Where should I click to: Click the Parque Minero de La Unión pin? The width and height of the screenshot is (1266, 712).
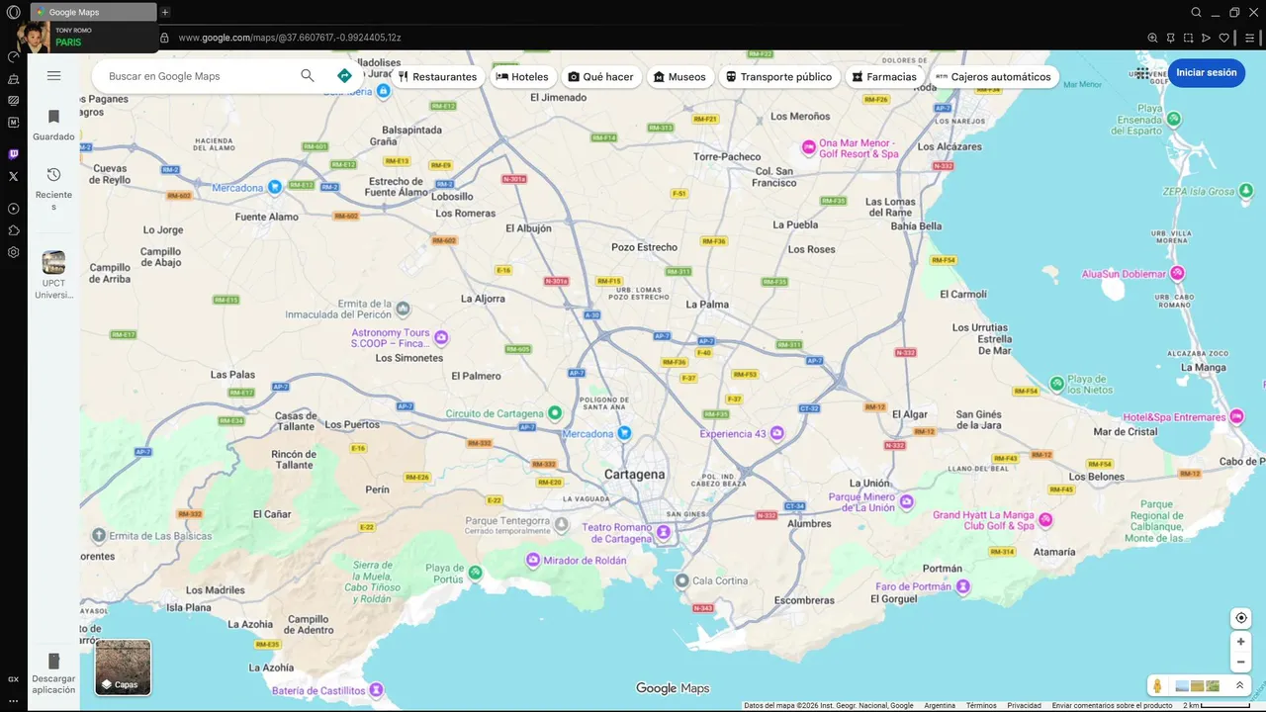pyautogui.click(x=905, y=502)
